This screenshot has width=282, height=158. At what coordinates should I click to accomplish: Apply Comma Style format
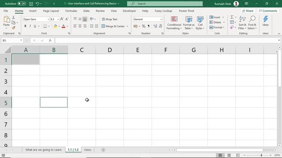point(148,26)
